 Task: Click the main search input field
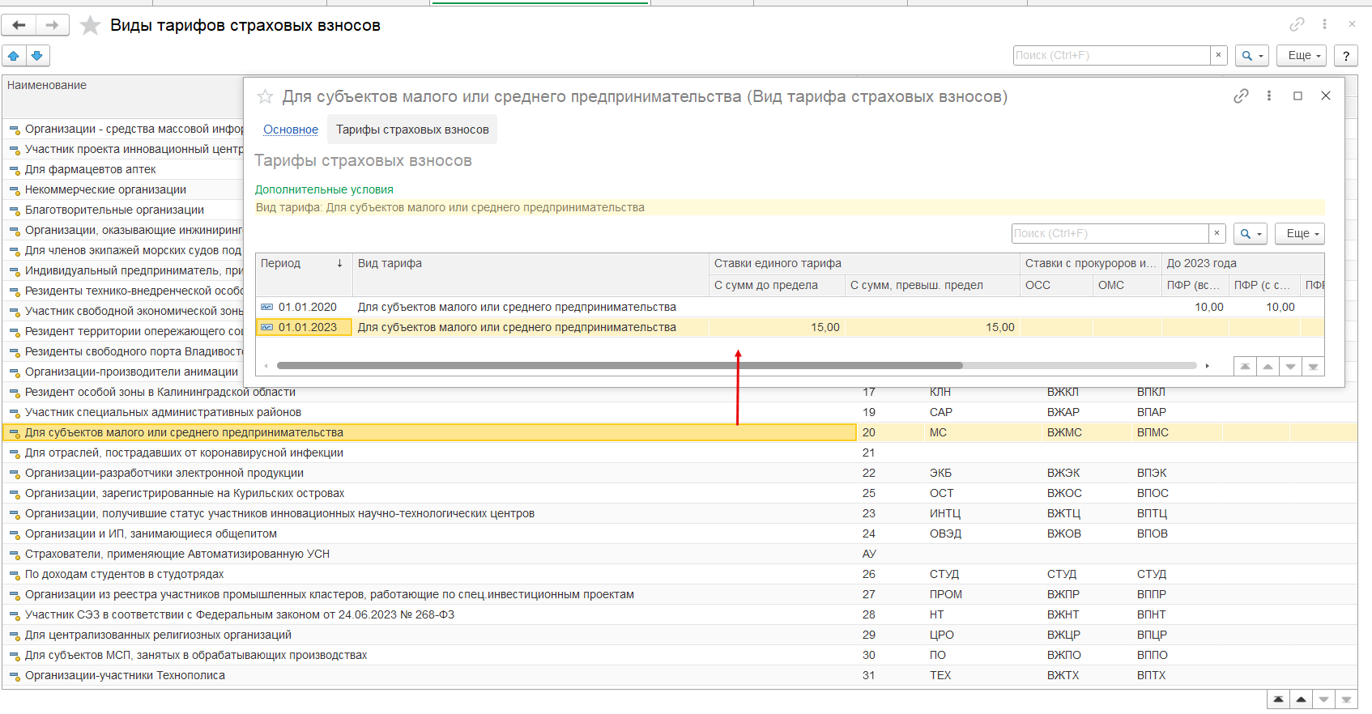[1111, 56]
